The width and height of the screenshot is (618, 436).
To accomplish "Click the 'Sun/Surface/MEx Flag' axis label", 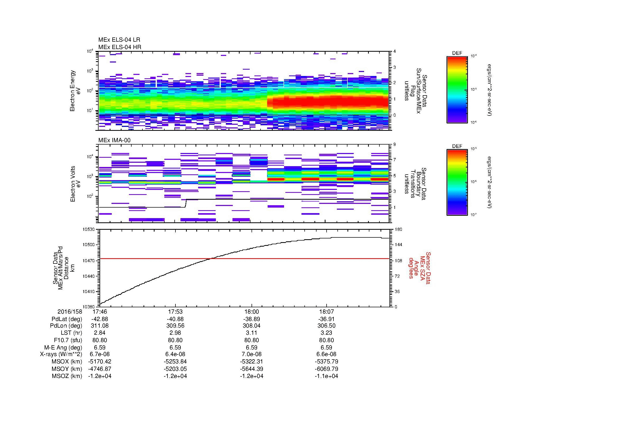I will point(416,91).
